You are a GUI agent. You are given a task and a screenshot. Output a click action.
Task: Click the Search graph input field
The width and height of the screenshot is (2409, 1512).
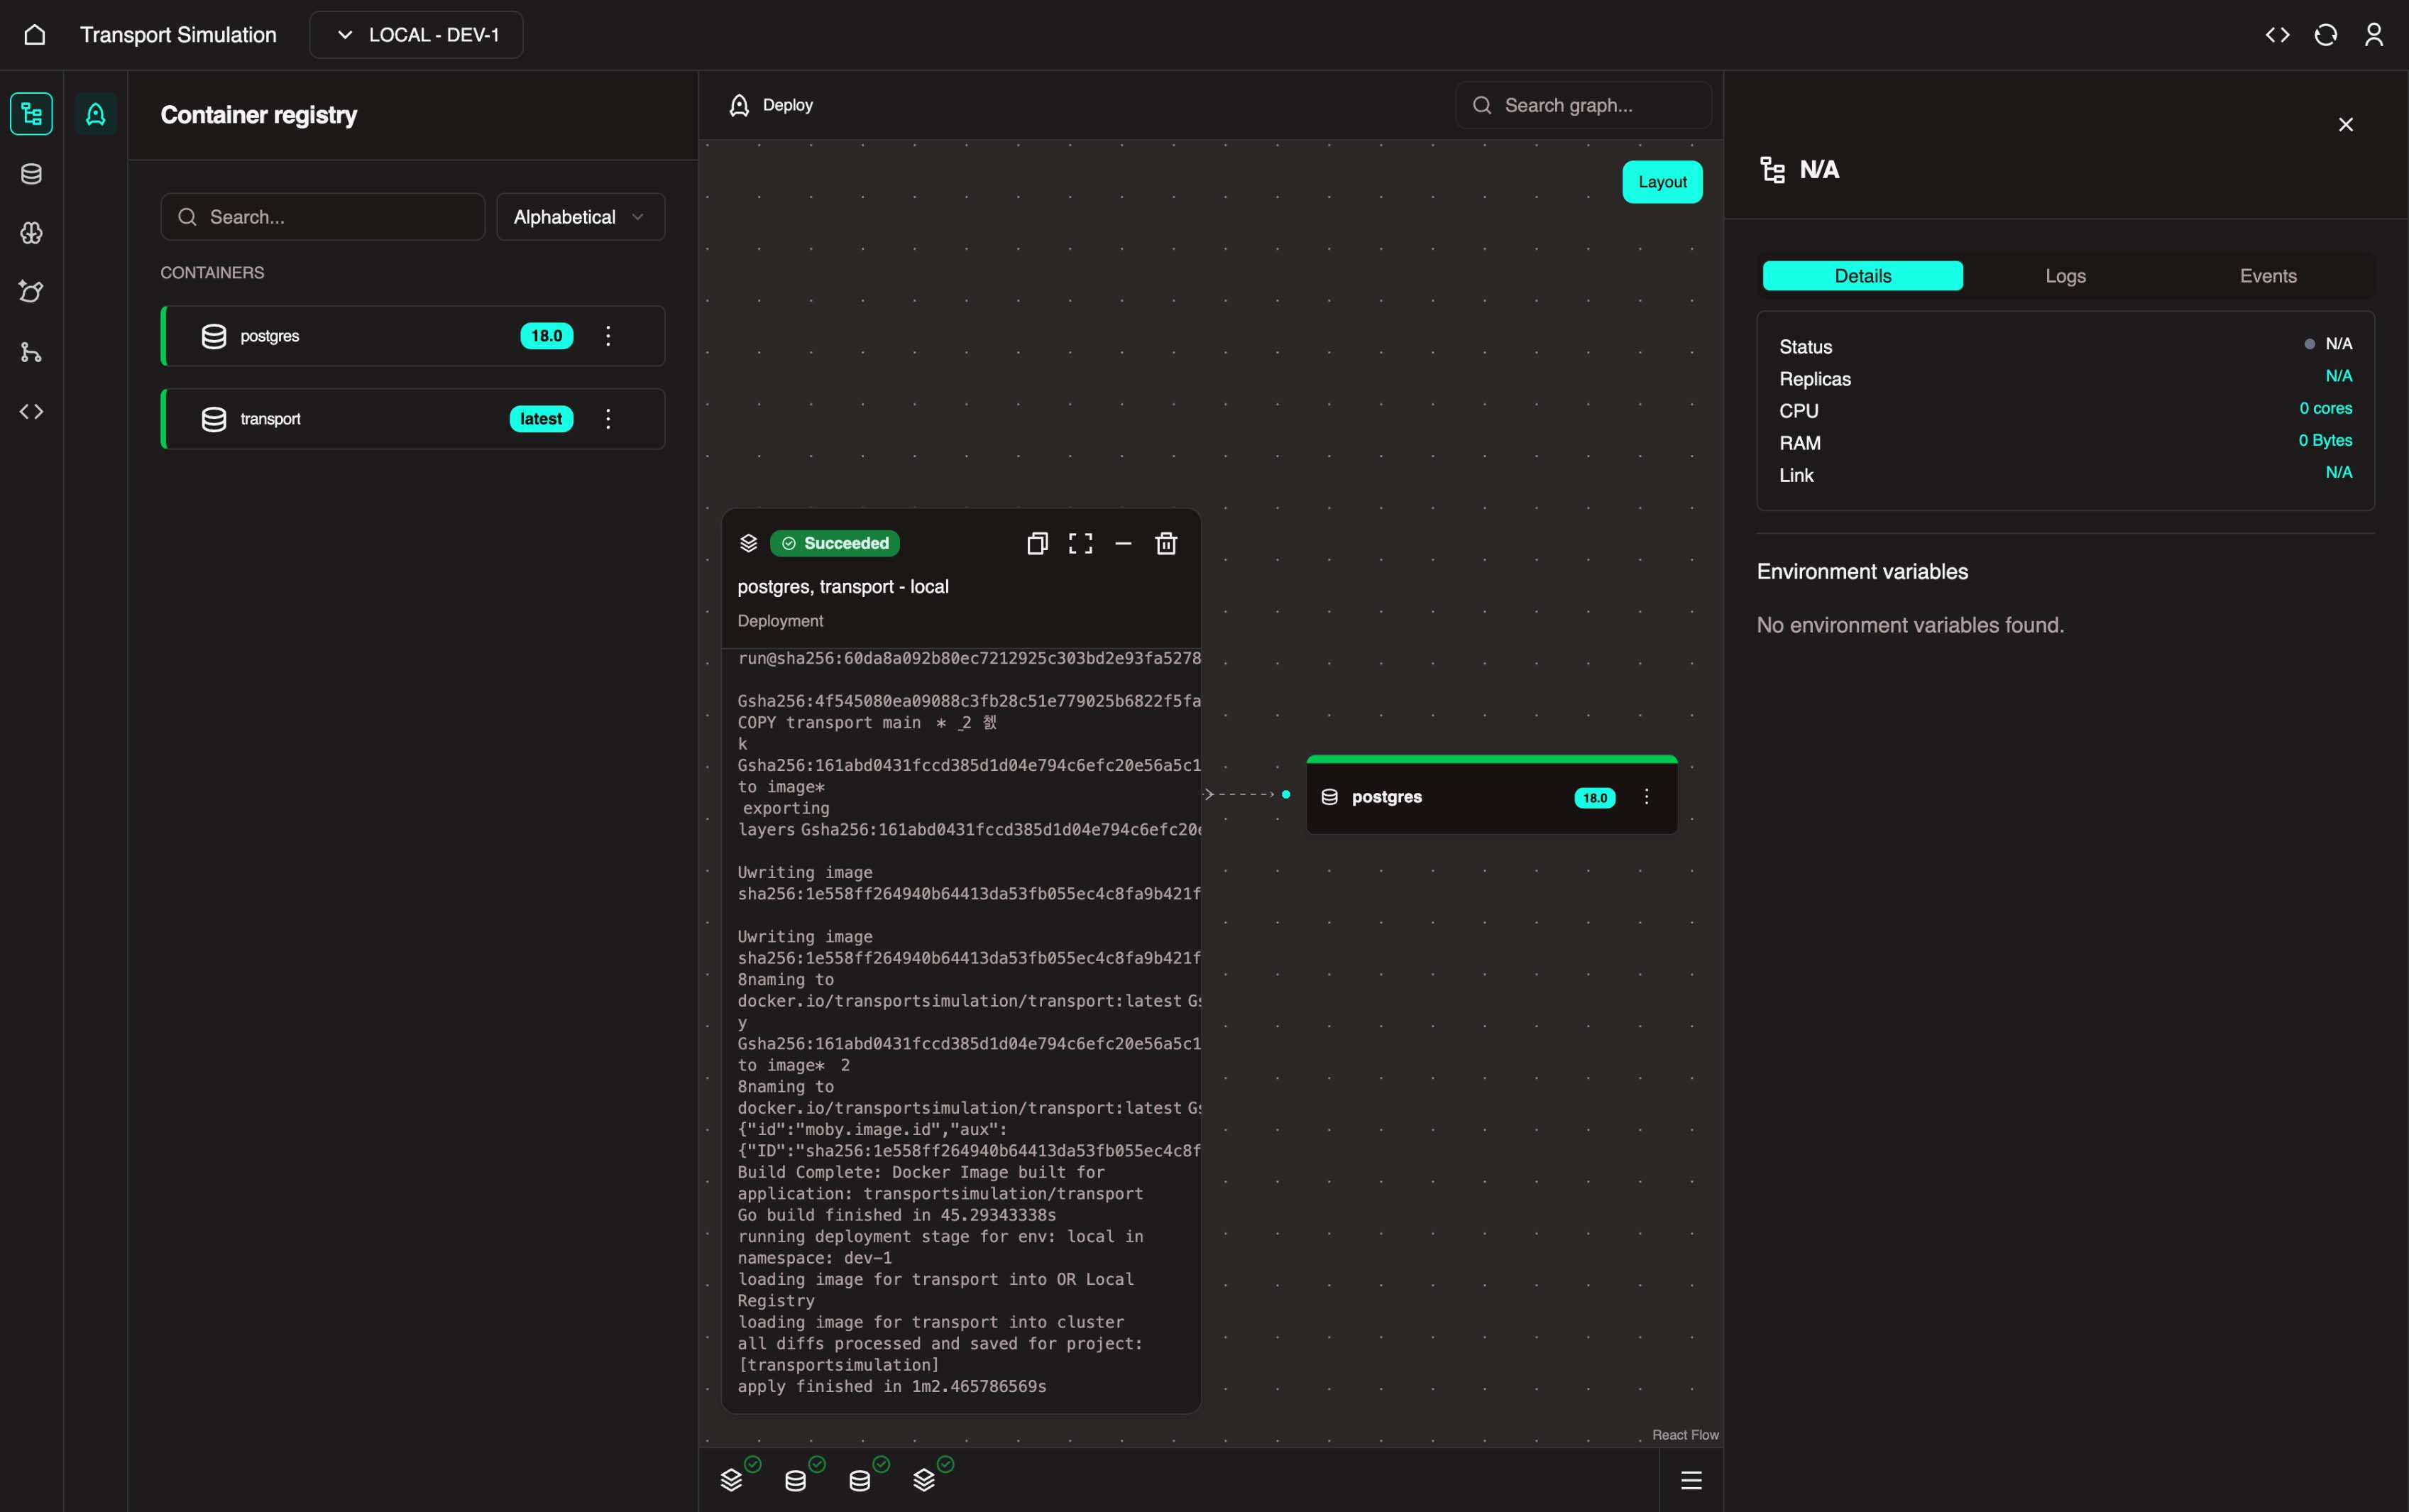click(x=1584, y=105)
